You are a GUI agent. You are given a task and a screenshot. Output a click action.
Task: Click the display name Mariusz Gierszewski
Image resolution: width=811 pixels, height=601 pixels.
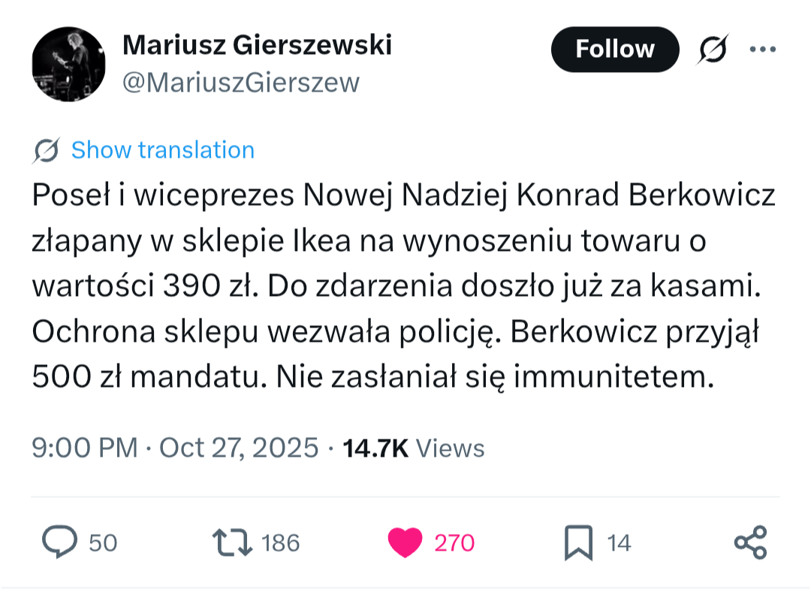(257, 46)
